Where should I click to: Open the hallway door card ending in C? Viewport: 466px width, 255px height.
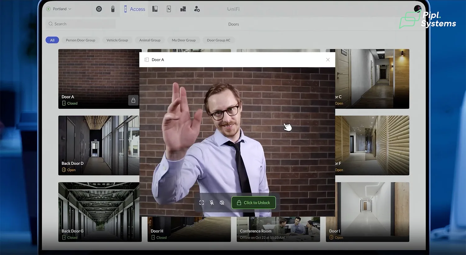(372, 79)
